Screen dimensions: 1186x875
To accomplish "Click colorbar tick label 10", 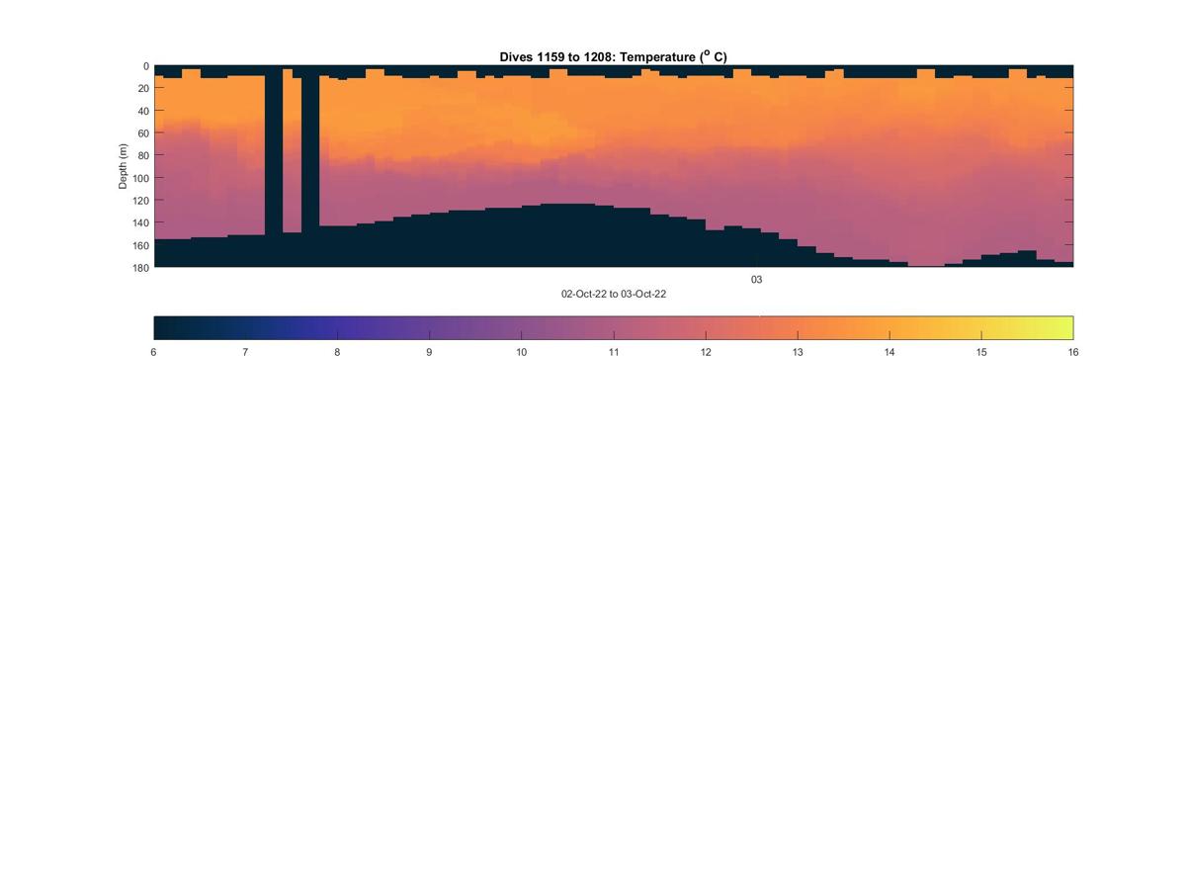I will click(x=521, y=352).
